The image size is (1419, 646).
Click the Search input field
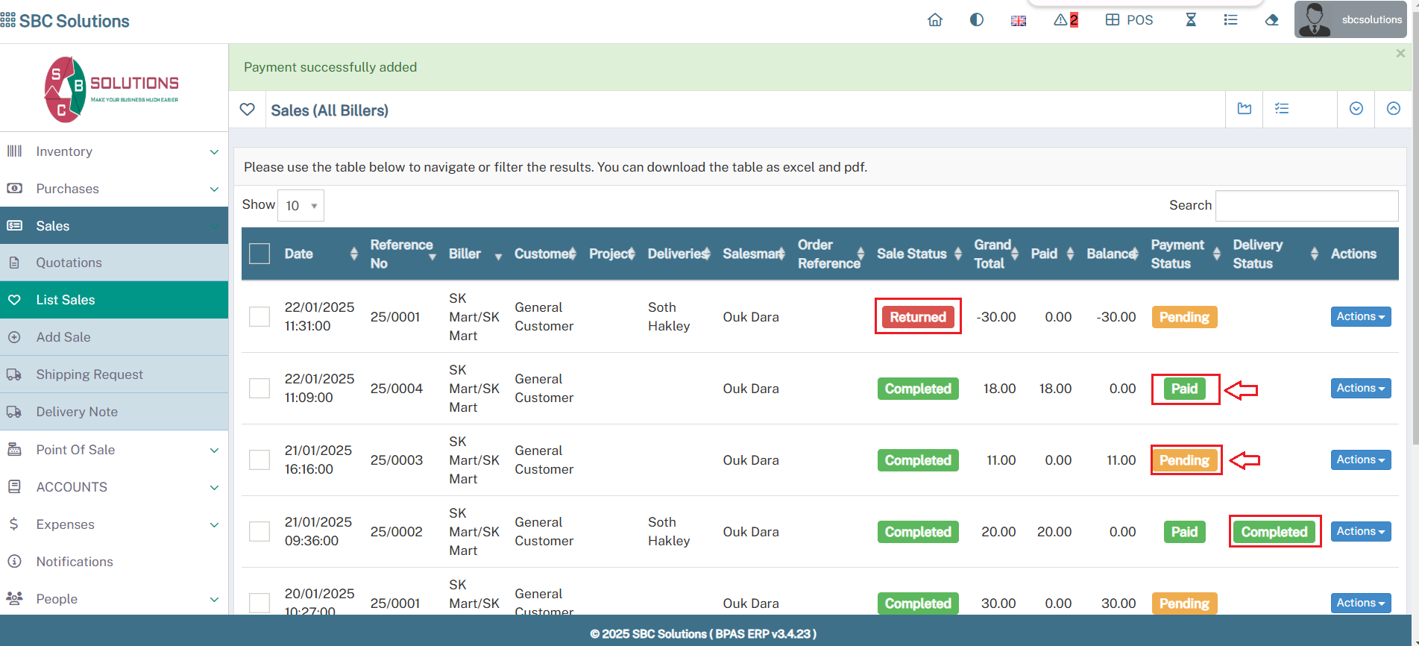point(1306,206)
